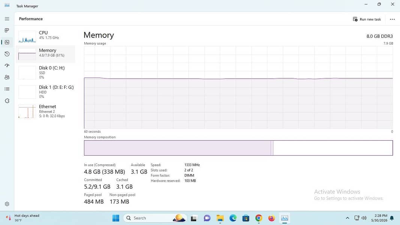
Task: Launch Microsoft Edge from taskbar
Action: pyautogui.click(x=233, y=218)
